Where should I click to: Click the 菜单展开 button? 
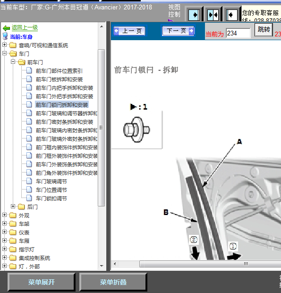42,282
